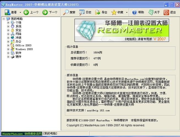Open 帮助 help question mark icon

click(134, 12)
